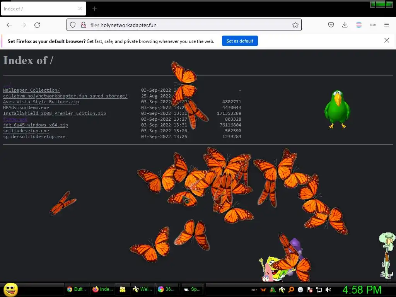Click the grey face tray icon

[x=300, y=290]
